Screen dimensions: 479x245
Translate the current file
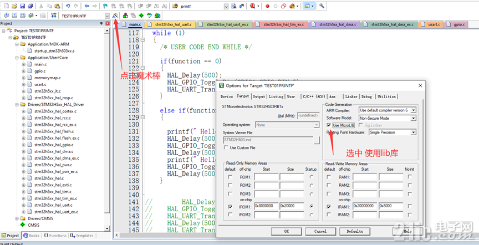(7, 16)
